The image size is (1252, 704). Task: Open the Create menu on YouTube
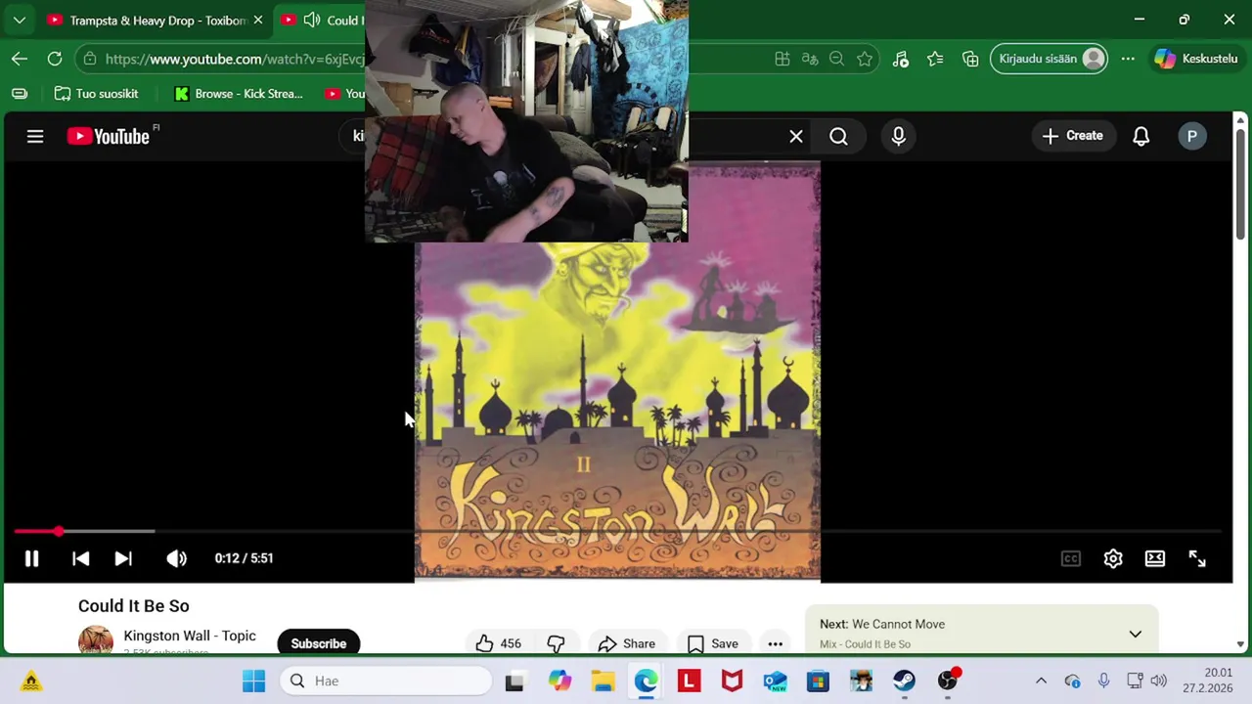point(1073,136)
